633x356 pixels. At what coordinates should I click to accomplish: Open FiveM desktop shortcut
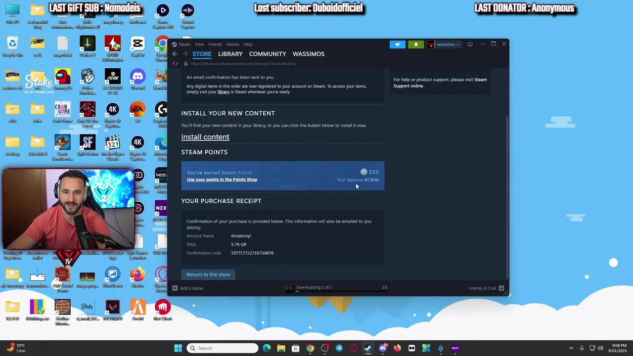pos(137,311)
